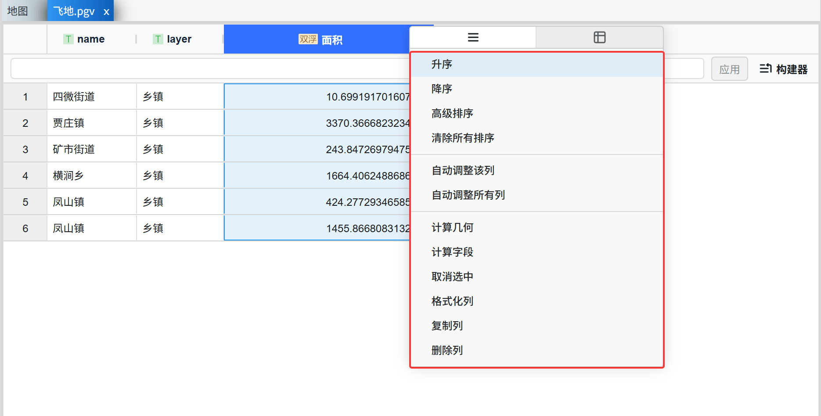Click 删除列 to delete the column

coord(447,351)
